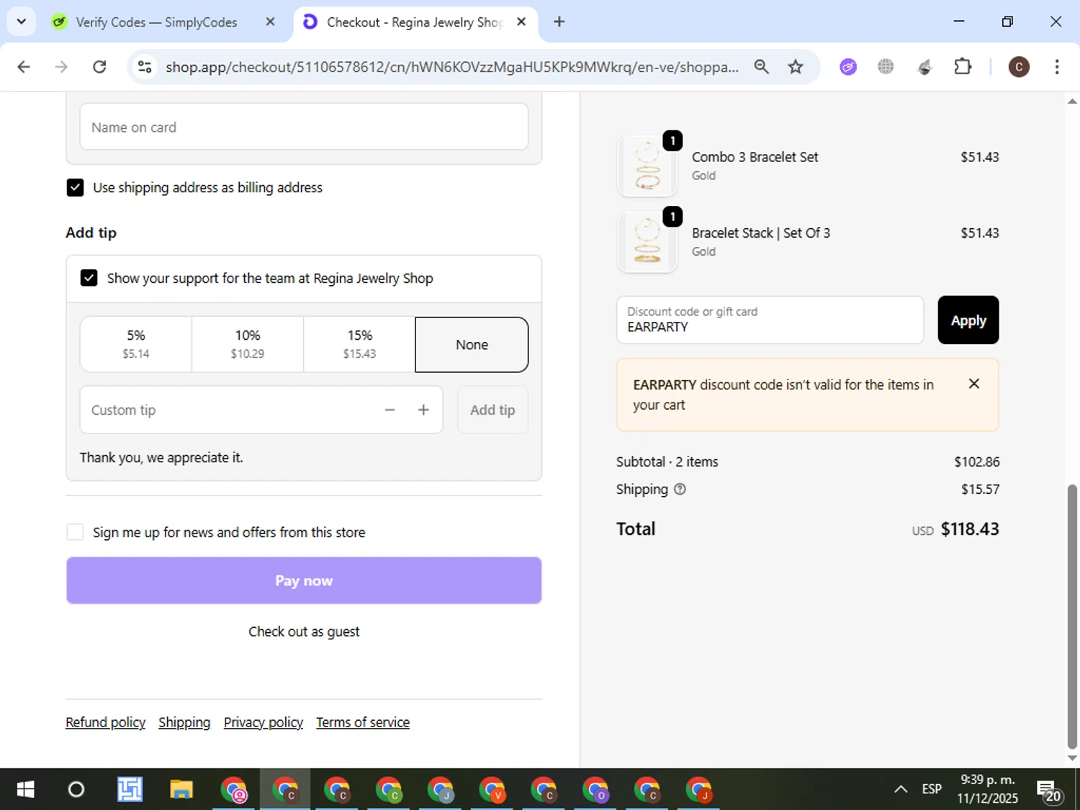Click the Pay now button
Screen dimensions: 1080x810
304,580
